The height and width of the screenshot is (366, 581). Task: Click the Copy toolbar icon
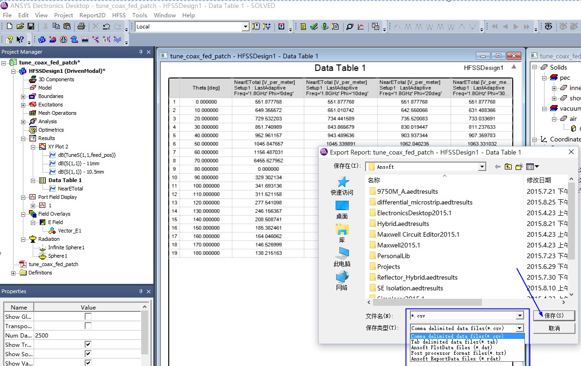56,27
